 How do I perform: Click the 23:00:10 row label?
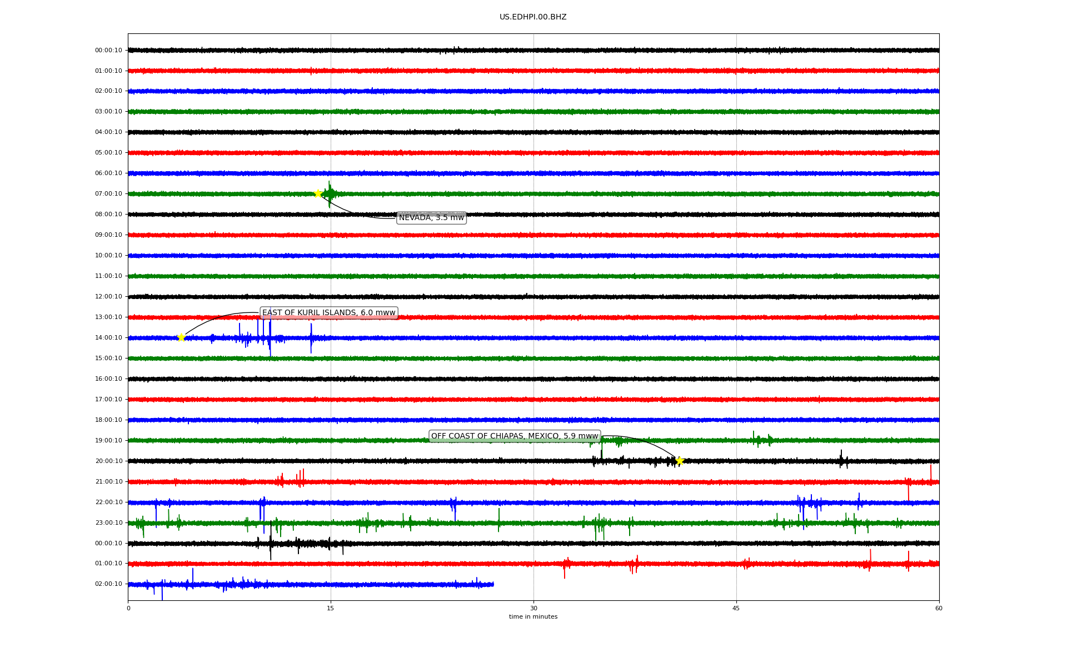pos(108,523)
